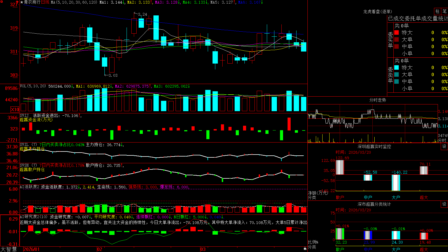Click the 已成交委托单成交量统计 header
The height and width of the screenshot is (252, 448).
click(x=418, y=19)
